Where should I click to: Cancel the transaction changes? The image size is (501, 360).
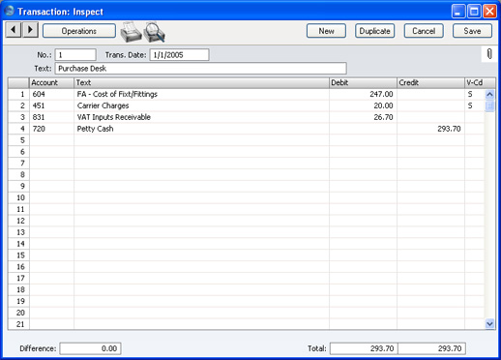tap(424, 31)
